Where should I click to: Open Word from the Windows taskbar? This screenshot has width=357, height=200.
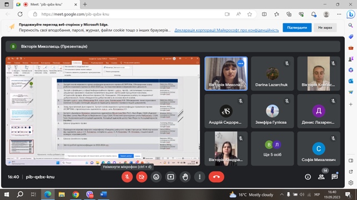click(x=103, y=194)
